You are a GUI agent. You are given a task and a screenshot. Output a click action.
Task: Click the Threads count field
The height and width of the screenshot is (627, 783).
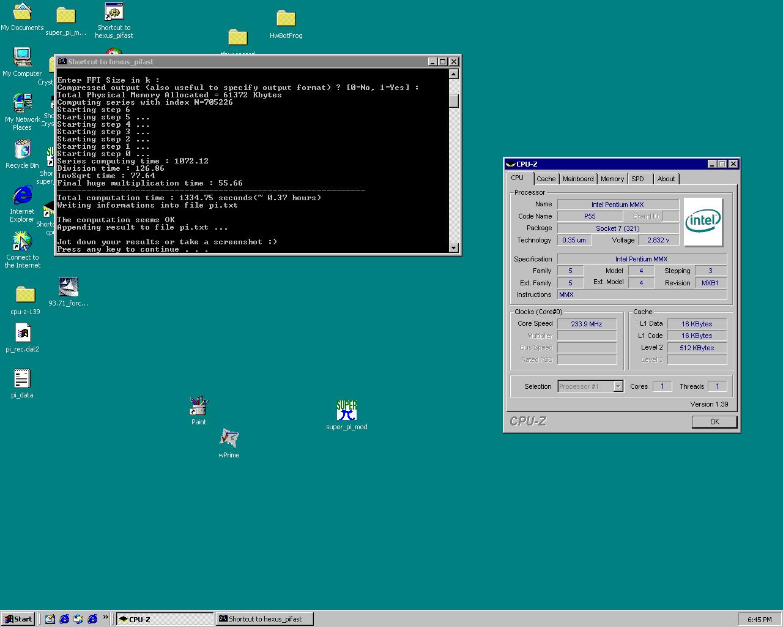718,386
